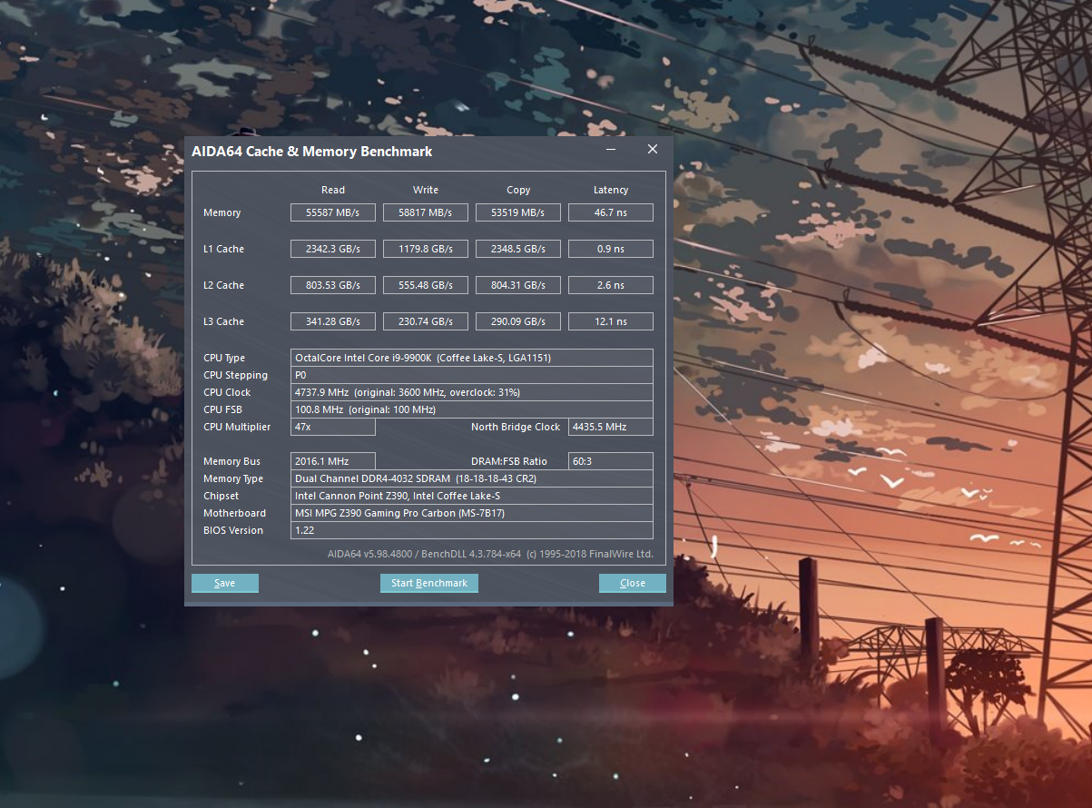The image size is (1092, 808).
Task: Click the L3 Cache row label
Action: click(x=223, y=321)
